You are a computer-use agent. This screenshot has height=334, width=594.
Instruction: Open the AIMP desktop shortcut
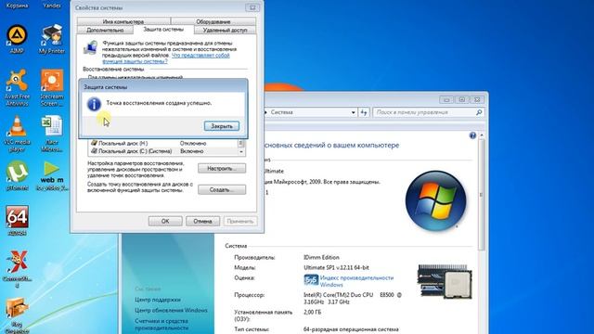point(17,39)
